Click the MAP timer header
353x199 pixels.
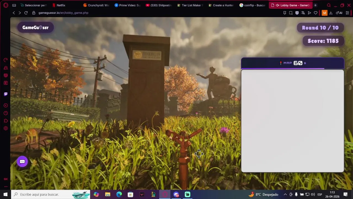293,63
